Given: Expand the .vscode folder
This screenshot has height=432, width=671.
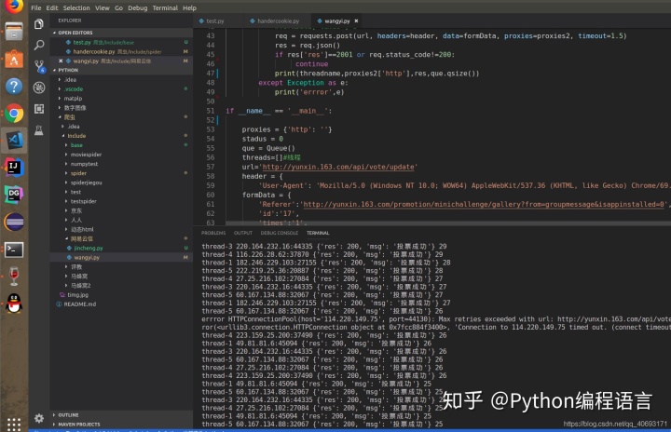Looking at the screenshot, I should point(74,89).
